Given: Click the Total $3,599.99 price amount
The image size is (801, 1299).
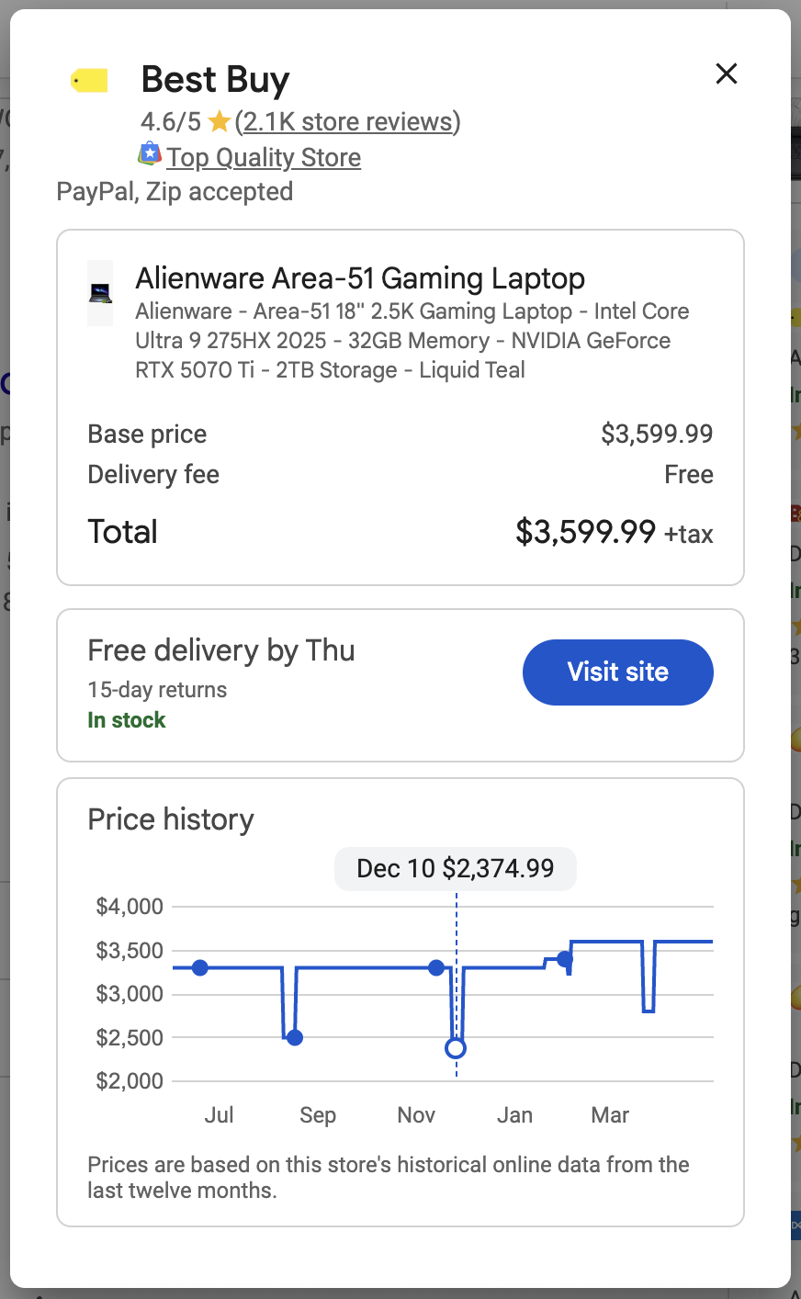Looking at the screenshot, I should pyautogui.click(x=586, y=532).
